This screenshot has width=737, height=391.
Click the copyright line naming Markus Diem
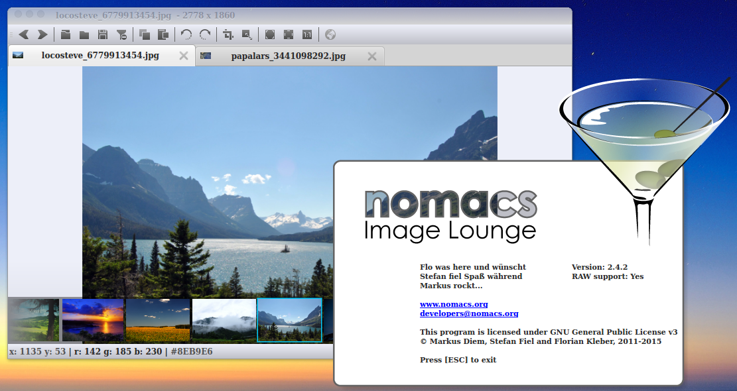541,341
